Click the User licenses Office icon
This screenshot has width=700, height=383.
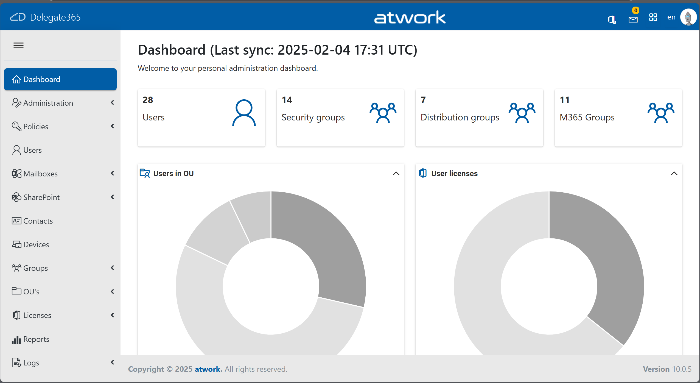coord(423,173)
